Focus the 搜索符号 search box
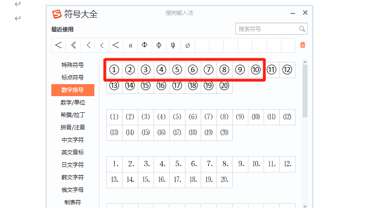370x208 pixels. pyautogui.click(x=267, y=29)
